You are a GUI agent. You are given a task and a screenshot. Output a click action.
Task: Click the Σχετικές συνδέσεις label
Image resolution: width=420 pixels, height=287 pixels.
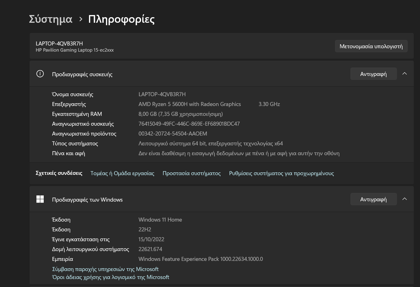pyautogui.click(x=59, y=173)
